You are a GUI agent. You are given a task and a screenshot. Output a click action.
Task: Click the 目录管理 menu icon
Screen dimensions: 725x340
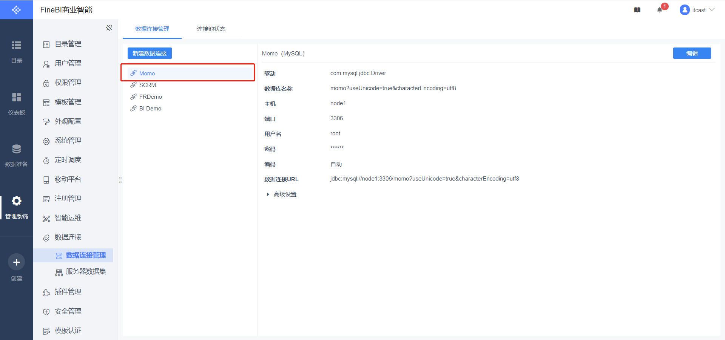[46, 44]
